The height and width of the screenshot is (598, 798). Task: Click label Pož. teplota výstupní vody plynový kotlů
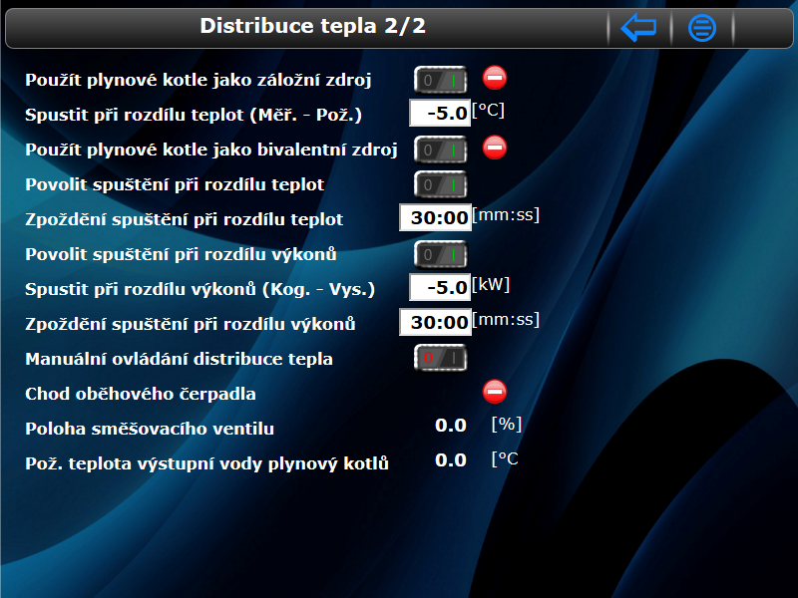click(206, 463)
